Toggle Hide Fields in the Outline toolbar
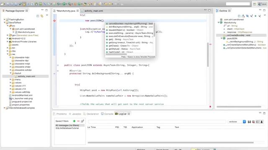Screen dimensions: 268x150 (247, 16)
